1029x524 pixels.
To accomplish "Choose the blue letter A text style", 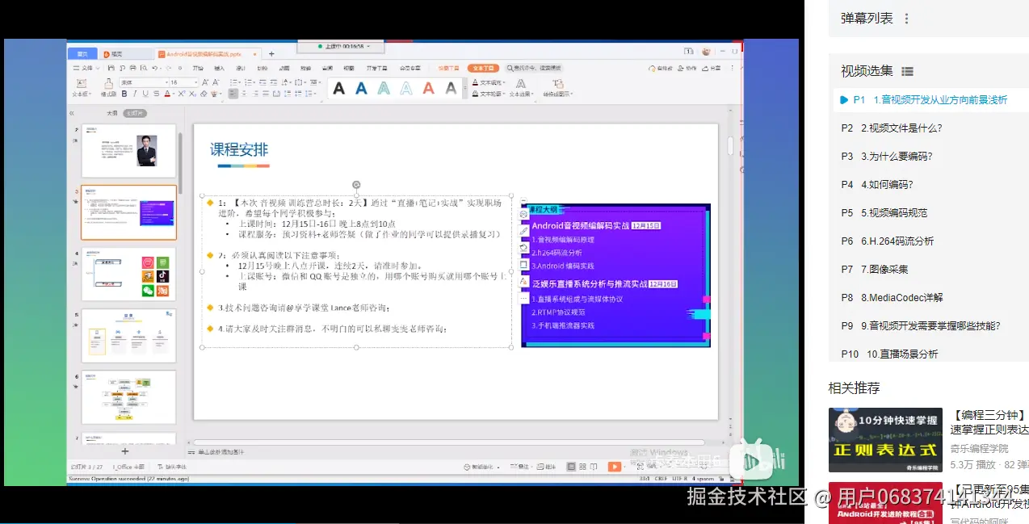I will click(x=361, y=88).
